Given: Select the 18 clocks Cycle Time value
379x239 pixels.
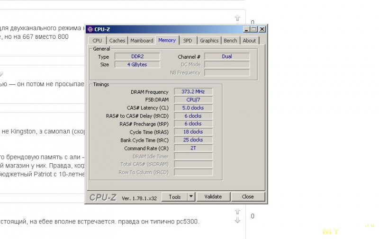Looking at the screenshot, I should pyautogui.click(x=193, y=132).
